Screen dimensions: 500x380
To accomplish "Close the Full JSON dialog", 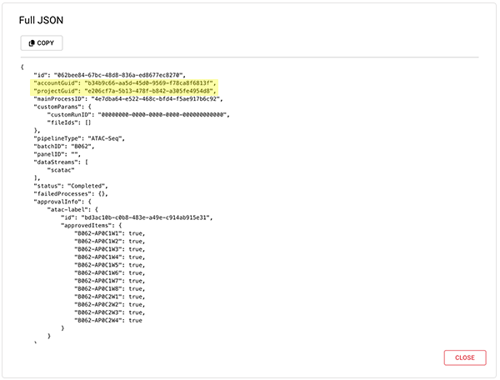I will pos(464,357).
